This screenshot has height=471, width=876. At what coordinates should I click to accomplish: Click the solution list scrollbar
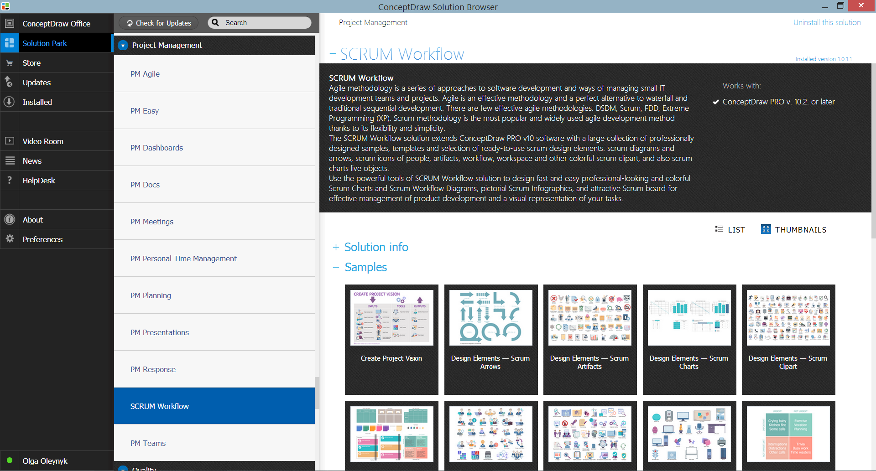(317, 393)
